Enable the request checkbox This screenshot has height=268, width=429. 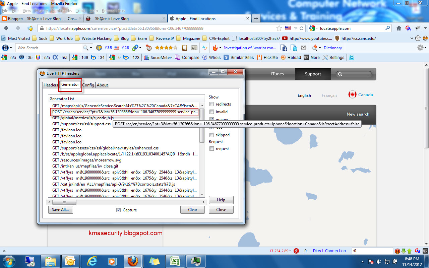pyautogui.click(x=211, y=149)
